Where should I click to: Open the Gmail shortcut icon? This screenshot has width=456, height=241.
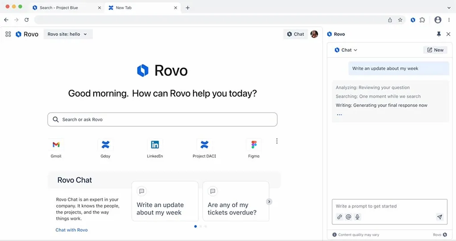[x=56, y=145]
